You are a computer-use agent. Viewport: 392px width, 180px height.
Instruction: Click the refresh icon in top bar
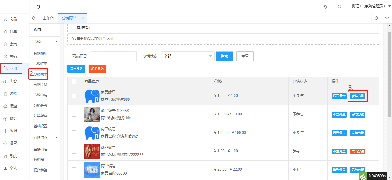coord(38,7)
